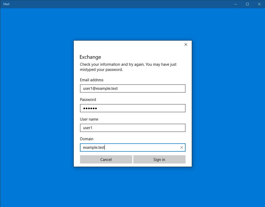Sign in to the Exchange account

click(159, 159)
